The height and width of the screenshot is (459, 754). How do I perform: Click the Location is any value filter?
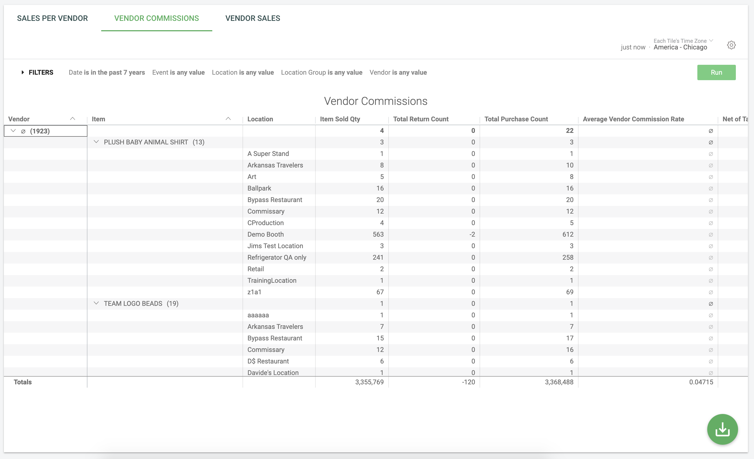coord(243,72)
